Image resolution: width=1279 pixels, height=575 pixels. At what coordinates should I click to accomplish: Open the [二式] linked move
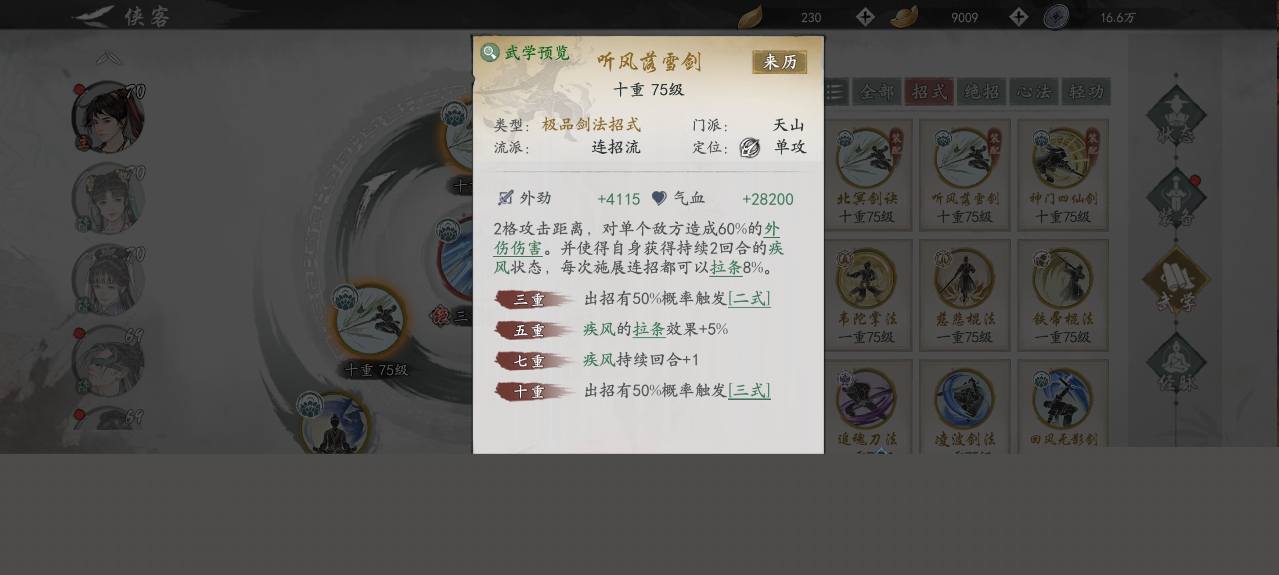pos(749,299)
